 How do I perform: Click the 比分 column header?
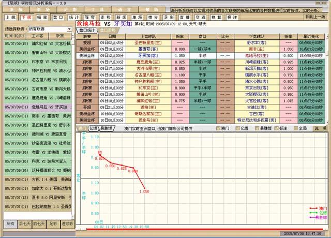point(225,36)
